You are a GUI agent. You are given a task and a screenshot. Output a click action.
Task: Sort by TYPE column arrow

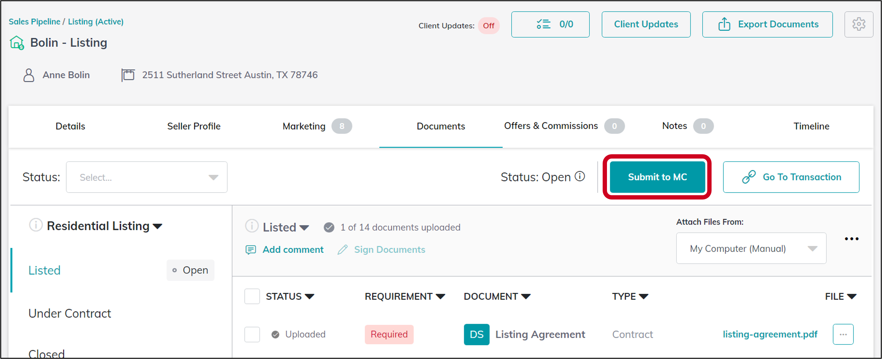[643, 296]
